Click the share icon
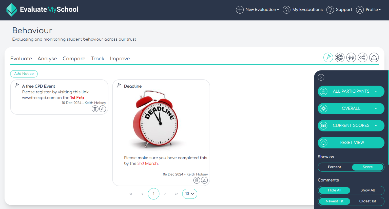 tap(362, 57)
